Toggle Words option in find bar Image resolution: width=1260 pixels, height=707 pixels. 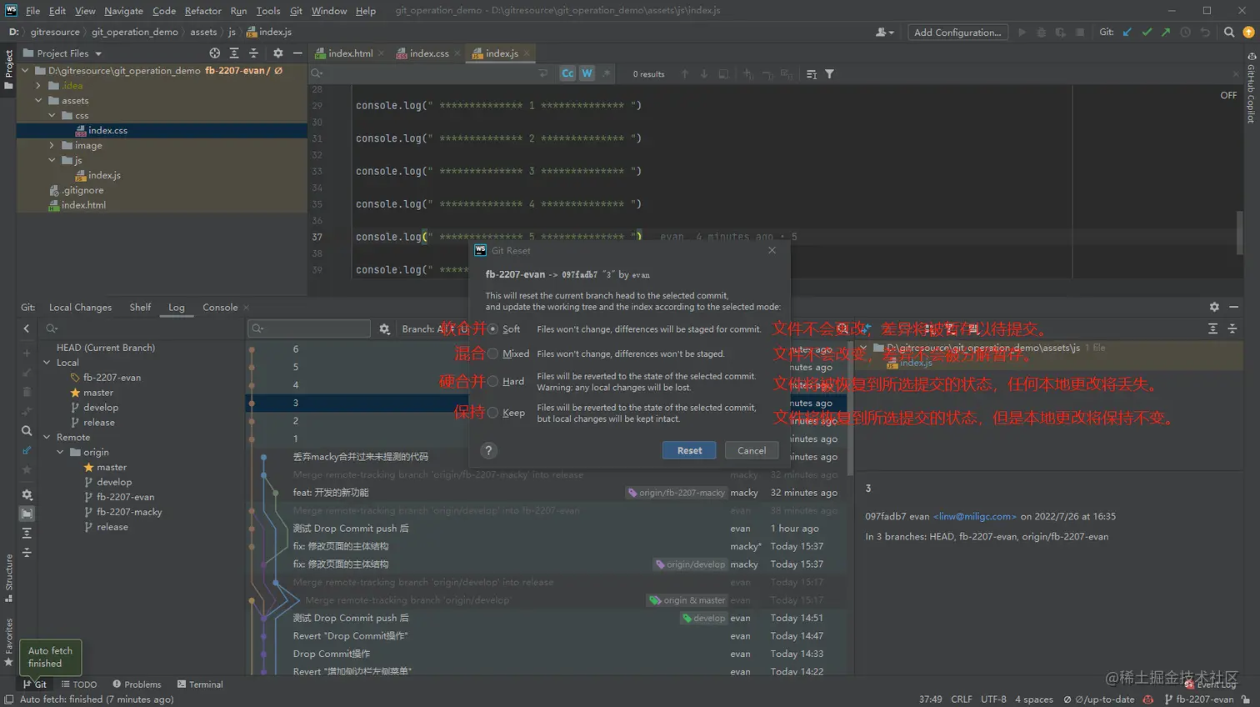point(587,73)
